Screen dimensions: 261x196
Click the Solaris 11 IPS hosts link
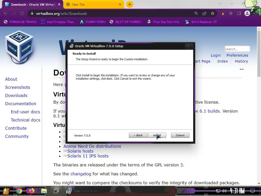click(x=88, y=156)
